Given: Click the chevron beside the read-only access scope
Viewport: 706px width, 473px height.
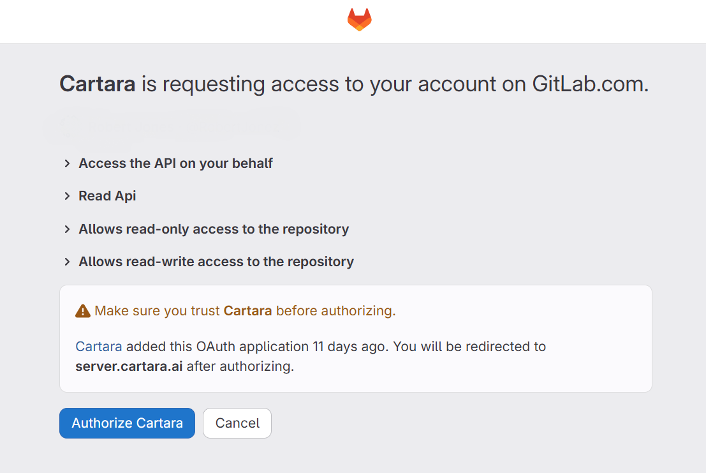Looking at the screenshot, I should coord(67,229).
